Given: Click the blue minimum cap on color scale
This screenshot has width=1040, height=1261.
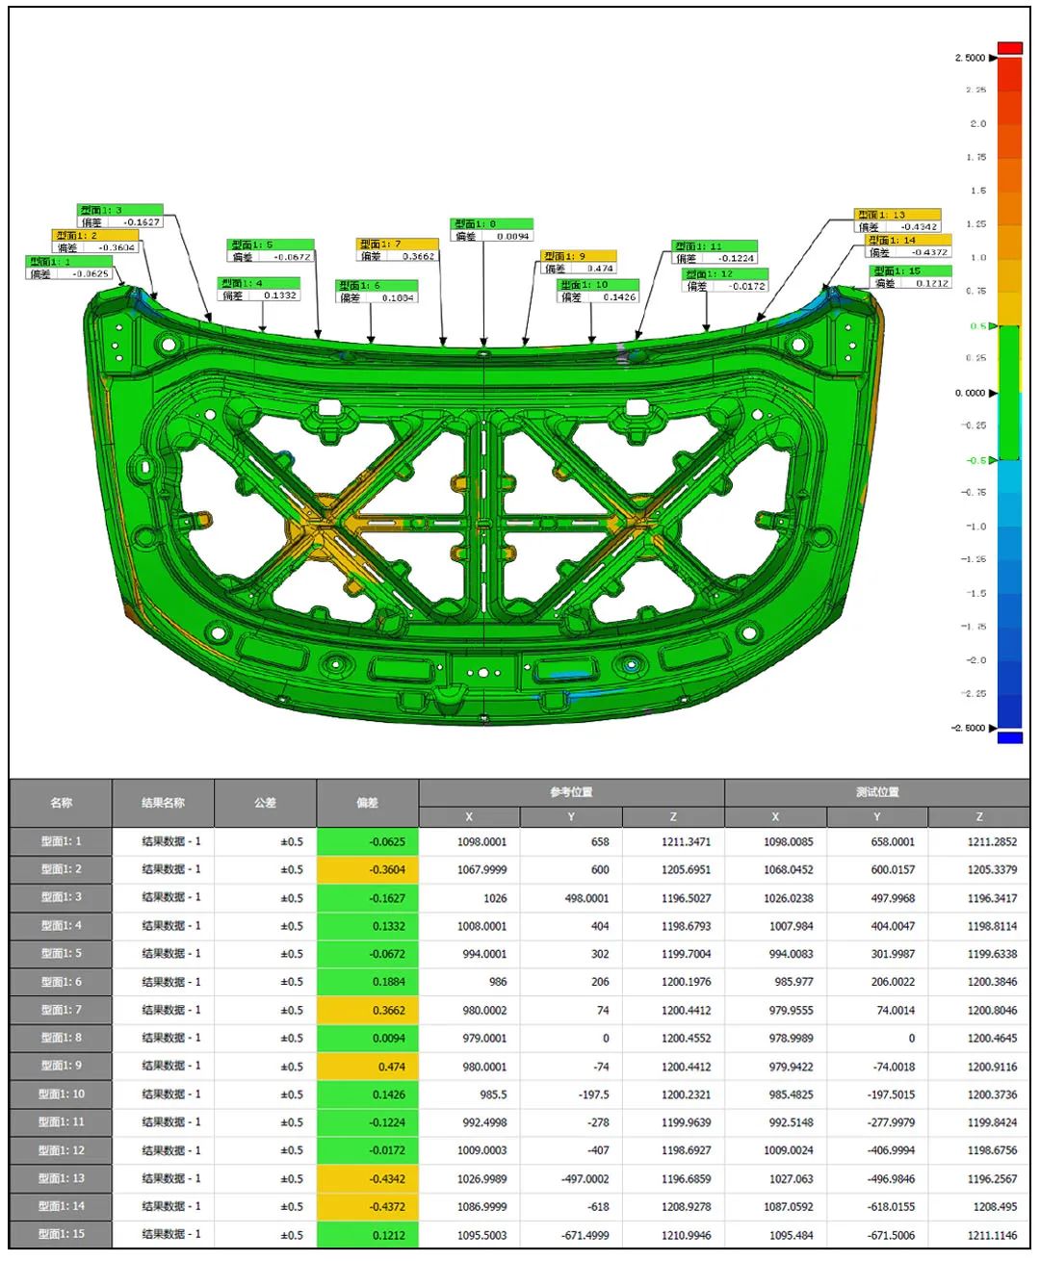Looking at the screenshot, I should tap(1009, 738).
